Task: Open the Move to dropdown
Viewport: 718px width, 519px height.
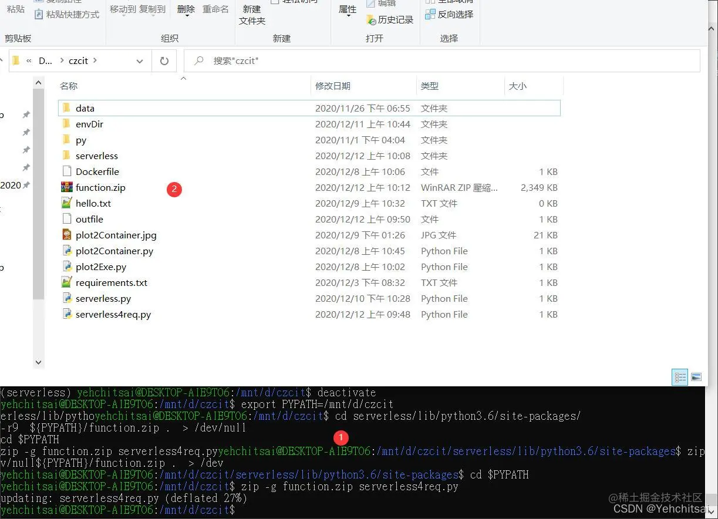Action: [123, 16]
